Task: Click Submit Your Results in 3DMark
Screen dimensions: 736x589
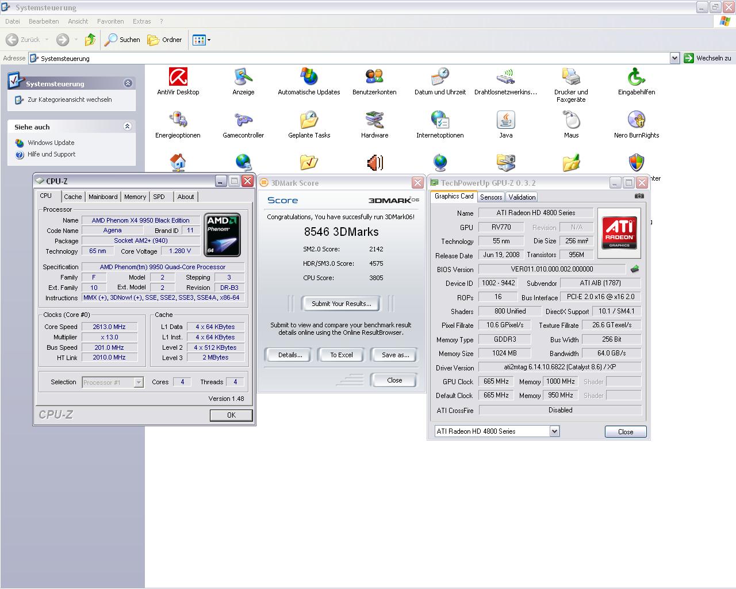Action: (342, 304)
